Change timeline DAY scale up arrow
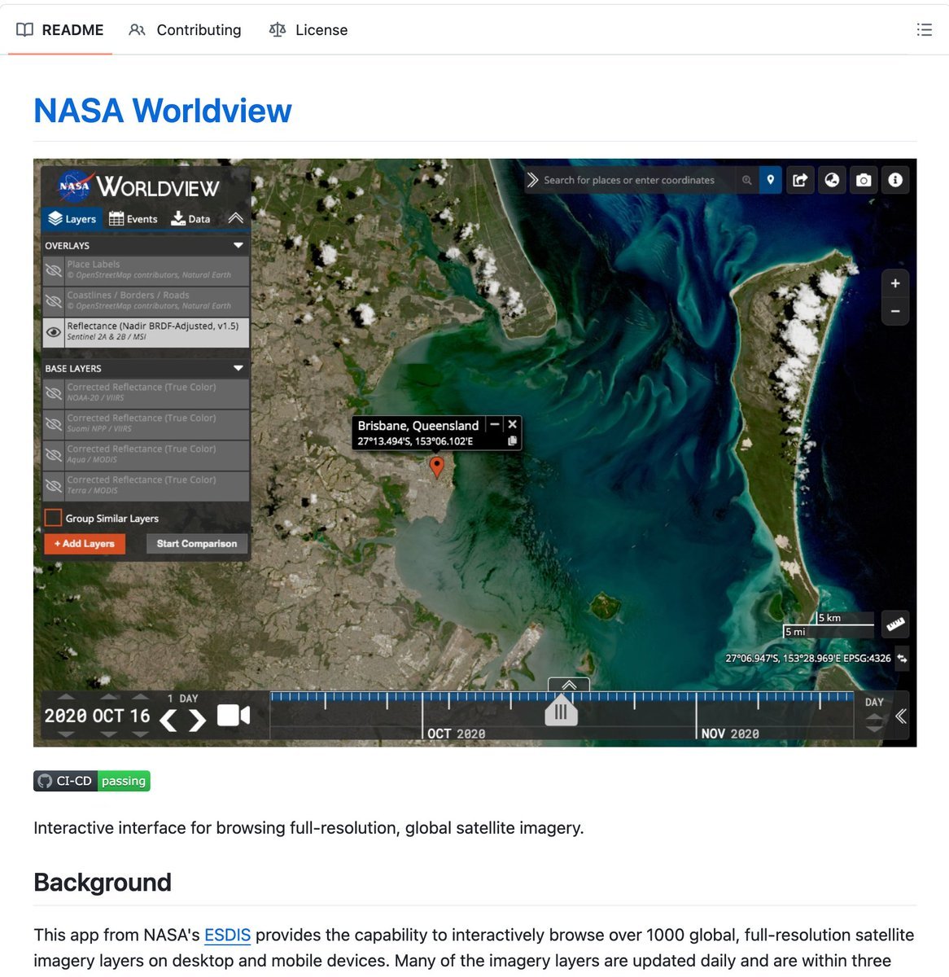This screenshot has height=977, width=949. (874, 717)
